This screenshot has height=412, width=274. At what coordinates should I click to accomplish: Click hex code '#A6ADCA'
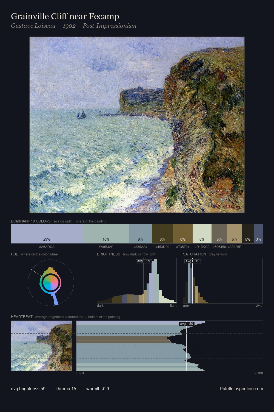click(x=47, y=247)
